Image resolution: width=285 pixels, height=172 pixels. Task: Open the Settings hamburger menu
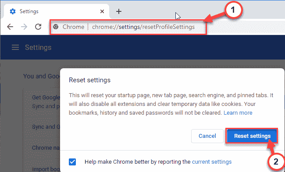pos(15,48)
